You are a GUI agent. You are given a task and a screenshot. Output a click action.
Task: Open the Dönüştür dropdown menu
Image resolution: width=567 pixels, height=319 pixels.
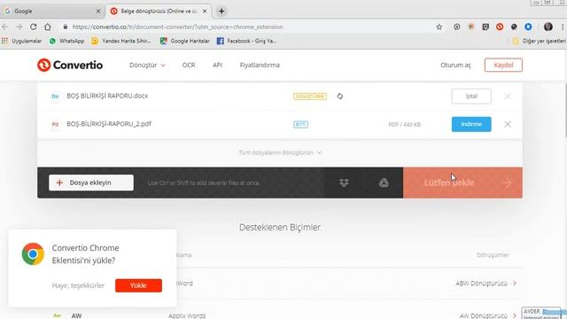147,65
